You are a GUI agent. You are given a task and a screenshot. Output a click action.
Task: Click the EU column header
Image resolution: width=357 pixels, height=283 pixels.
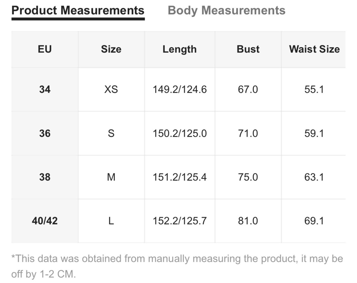(45, 49)
